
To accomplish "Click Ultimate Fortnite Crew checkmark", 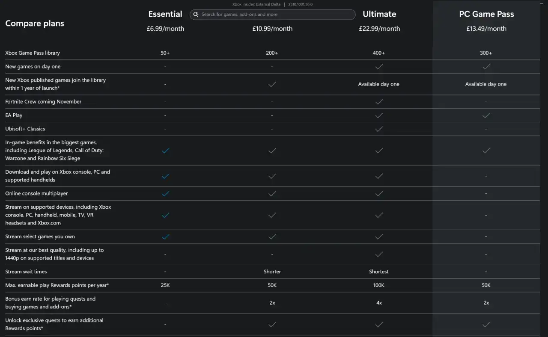I will click(x=379, y=102).
